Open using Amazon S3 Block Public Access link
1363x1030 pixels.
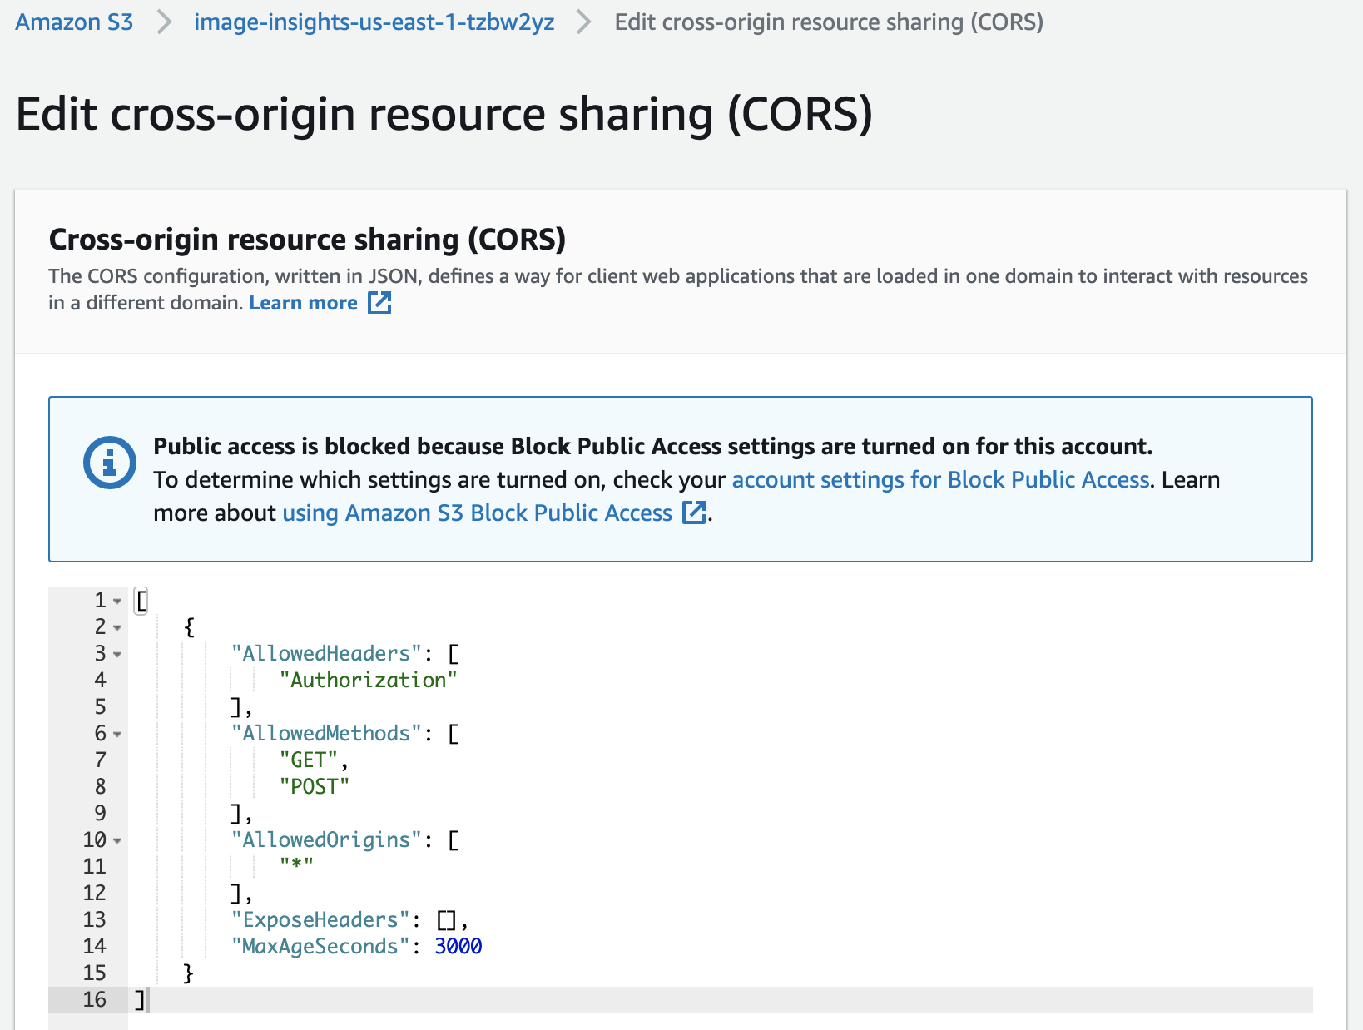click(x=477, y=513)
